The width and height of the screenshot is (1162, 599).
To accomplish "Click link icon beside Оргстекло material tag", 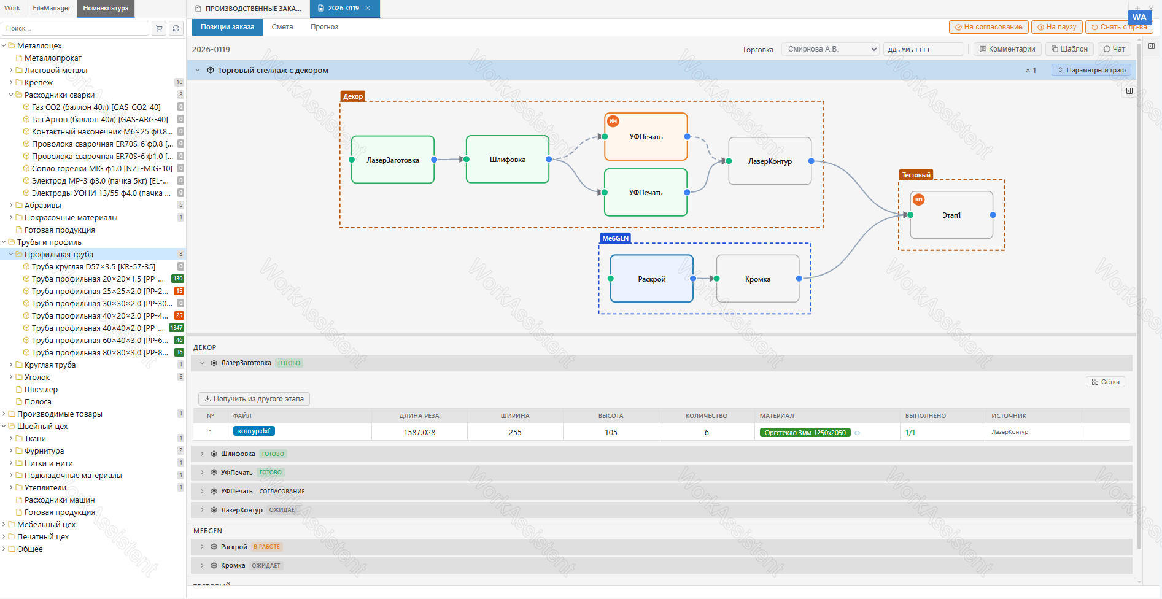I will [x=858, y=433].
